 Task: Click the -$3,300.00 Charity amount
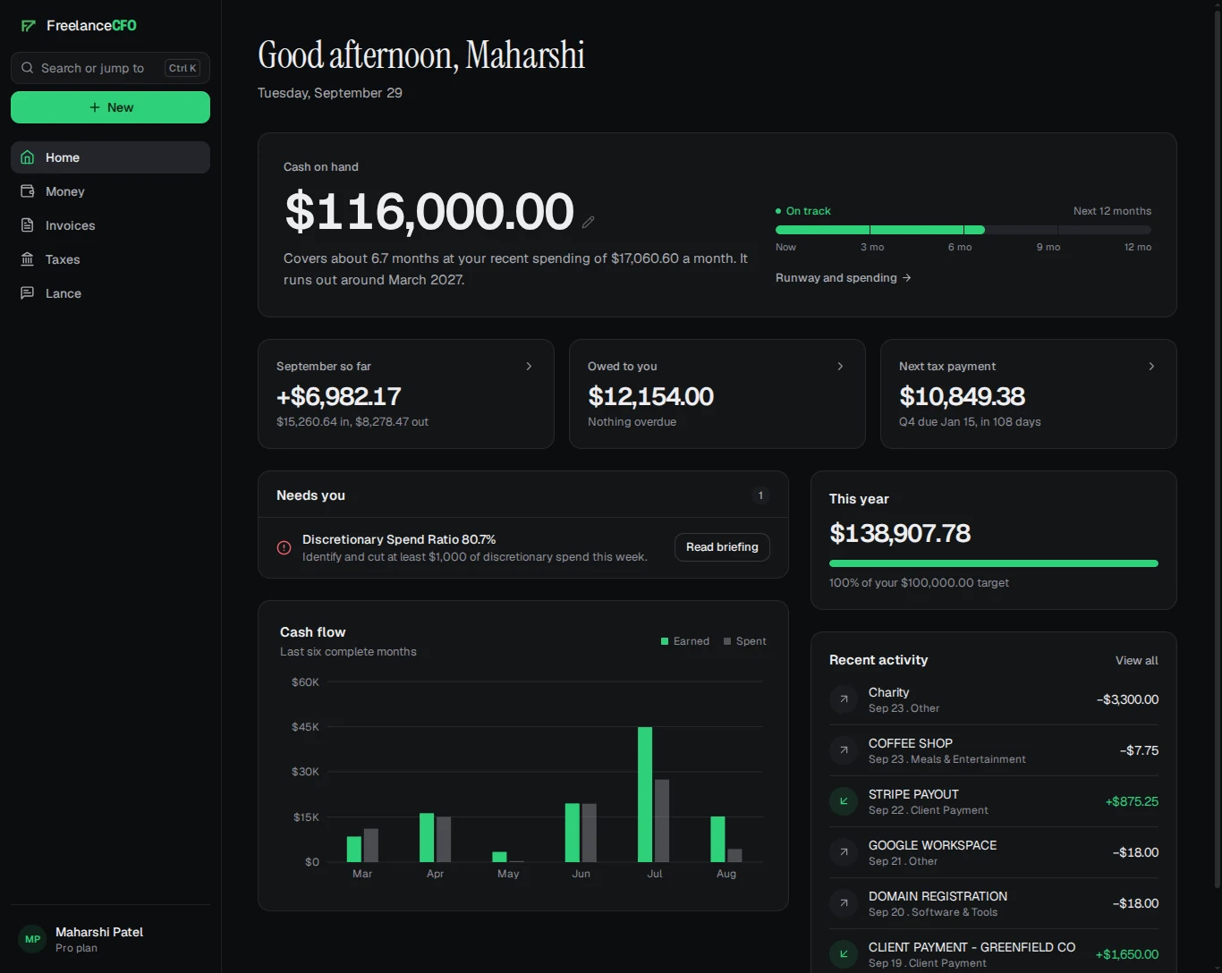pyautogui.click(x=1127, y=699)
